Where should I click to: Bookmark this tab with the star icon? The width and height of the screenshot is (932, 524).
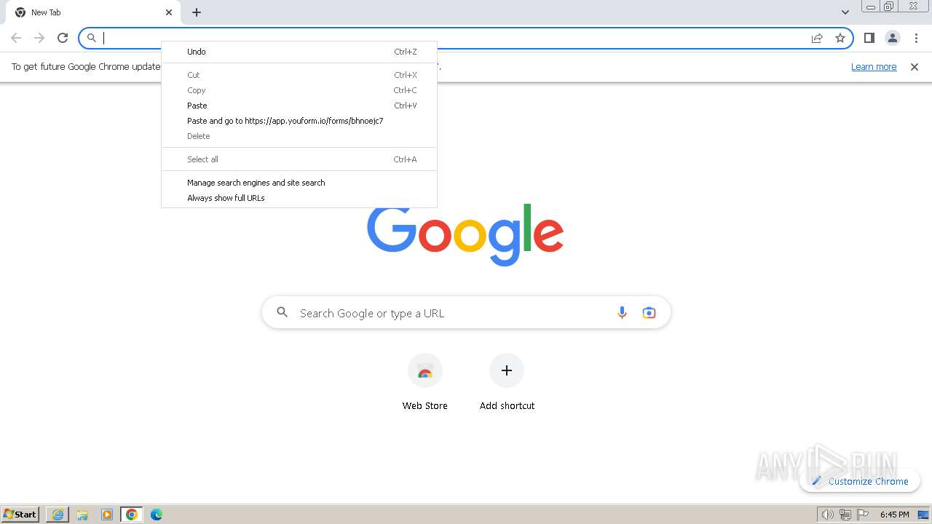click(x=840, y=38)
